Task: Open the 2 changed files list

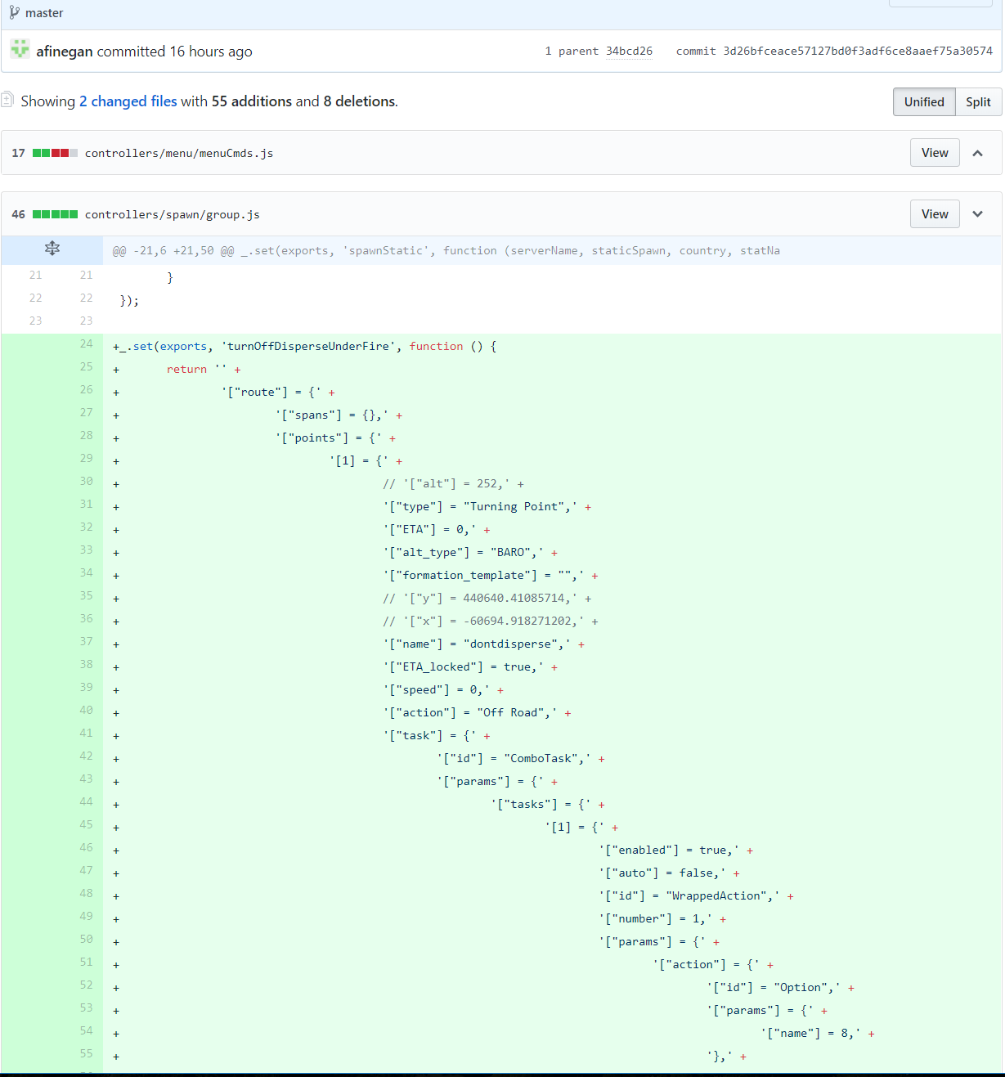Action: pos(128,101)
